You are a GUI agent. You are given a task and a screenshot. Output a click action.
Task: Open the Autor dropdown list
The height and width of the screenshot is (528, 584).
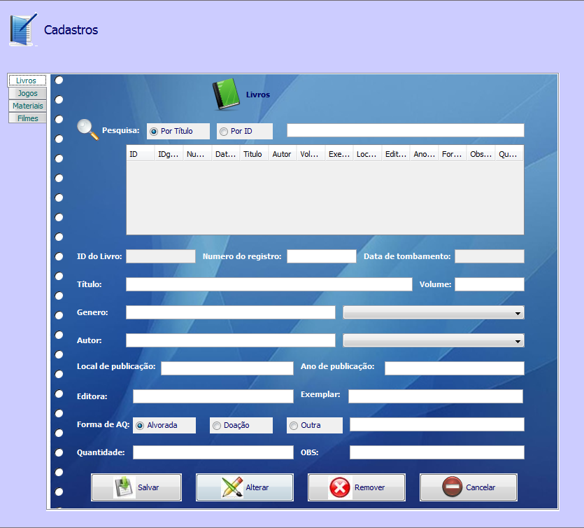[x=433, y=340]
